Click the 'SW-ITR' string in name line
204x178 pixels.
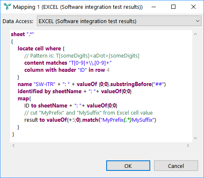pos(44,84)
